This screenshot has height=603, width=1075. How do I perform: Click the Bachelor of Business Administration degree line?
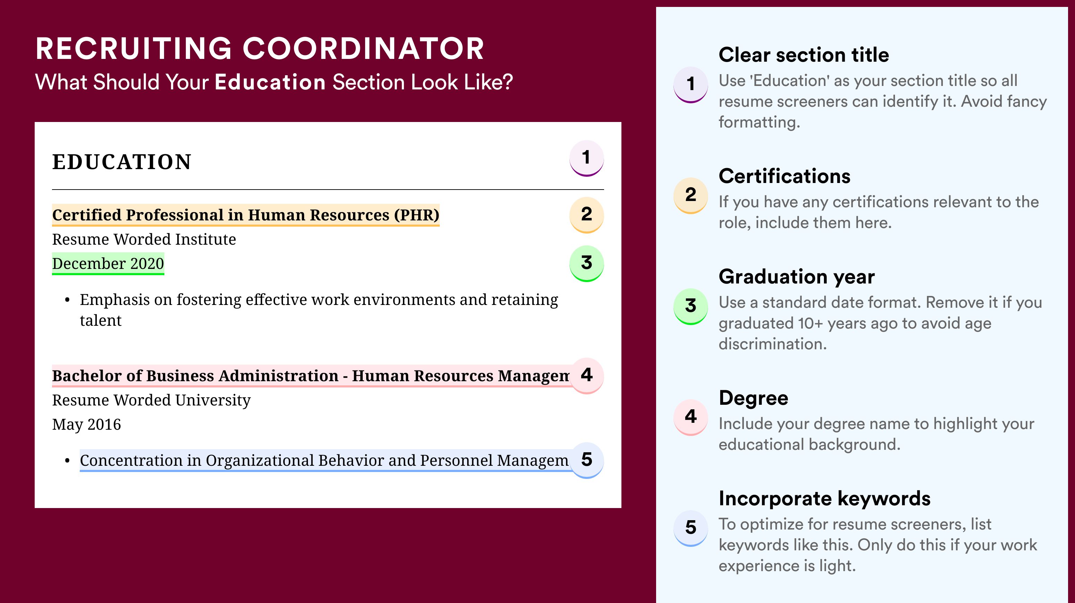coord(310,376)
